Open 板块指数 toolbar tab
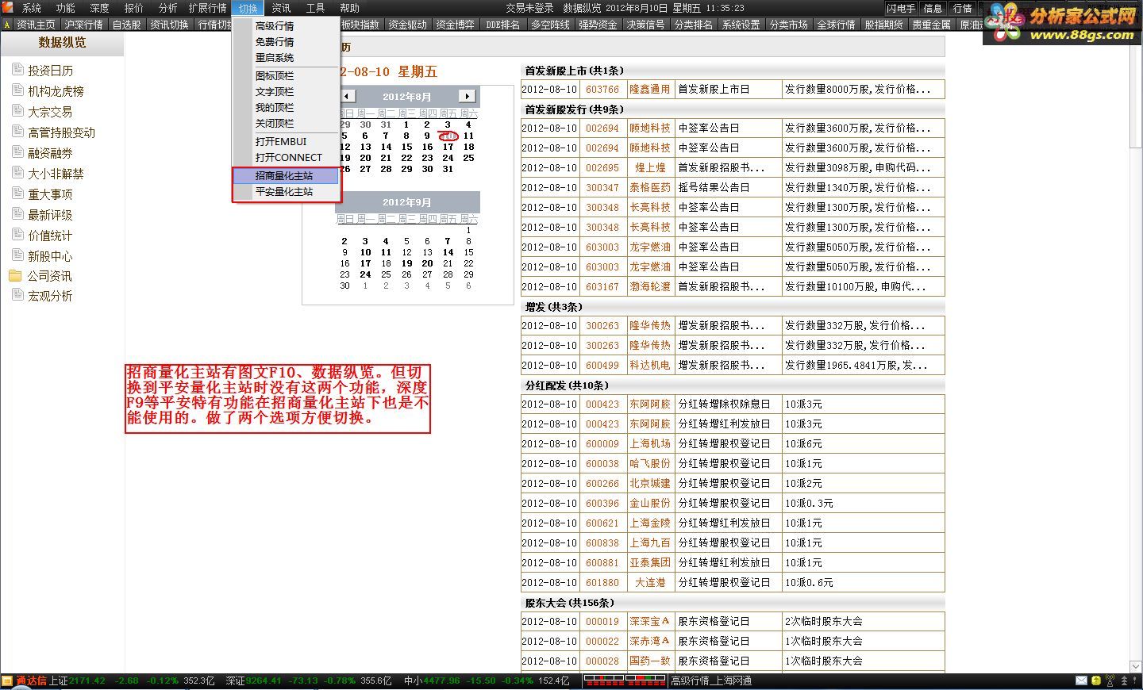The height and width of the screenshot is (690, 1143). point(360,25)
